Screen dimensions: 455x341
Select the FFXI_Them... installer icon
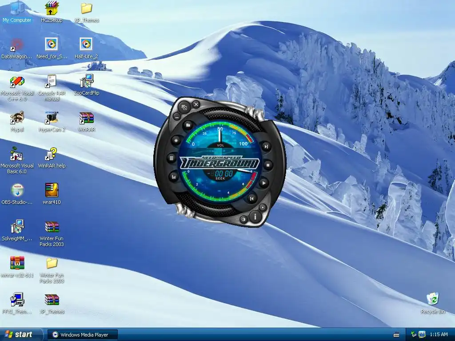pyautogui.click(x=17, y=304)
